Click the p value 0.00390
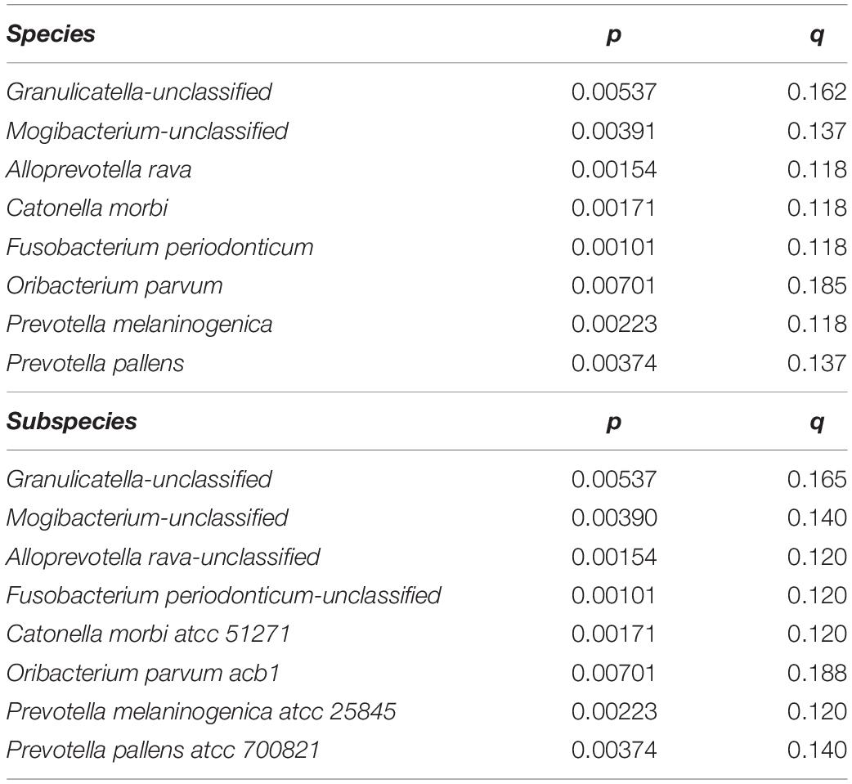 (614, 517)
